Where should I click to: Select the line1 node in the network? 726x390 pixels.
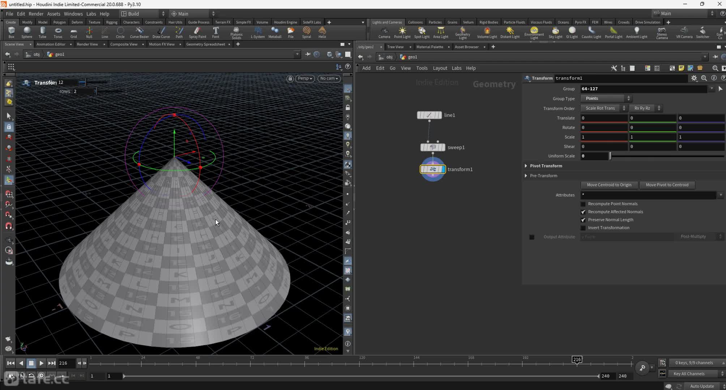coord(429,115)
